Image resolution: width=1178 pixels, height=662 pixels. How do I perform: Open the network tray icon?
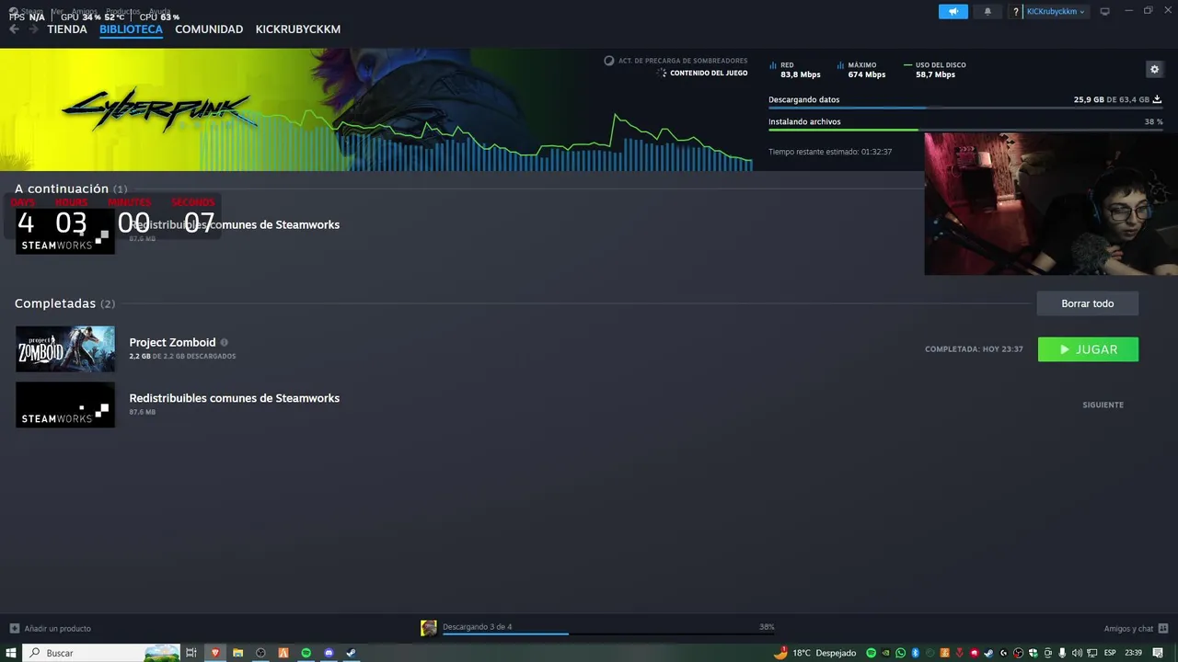click(1091, 653)
